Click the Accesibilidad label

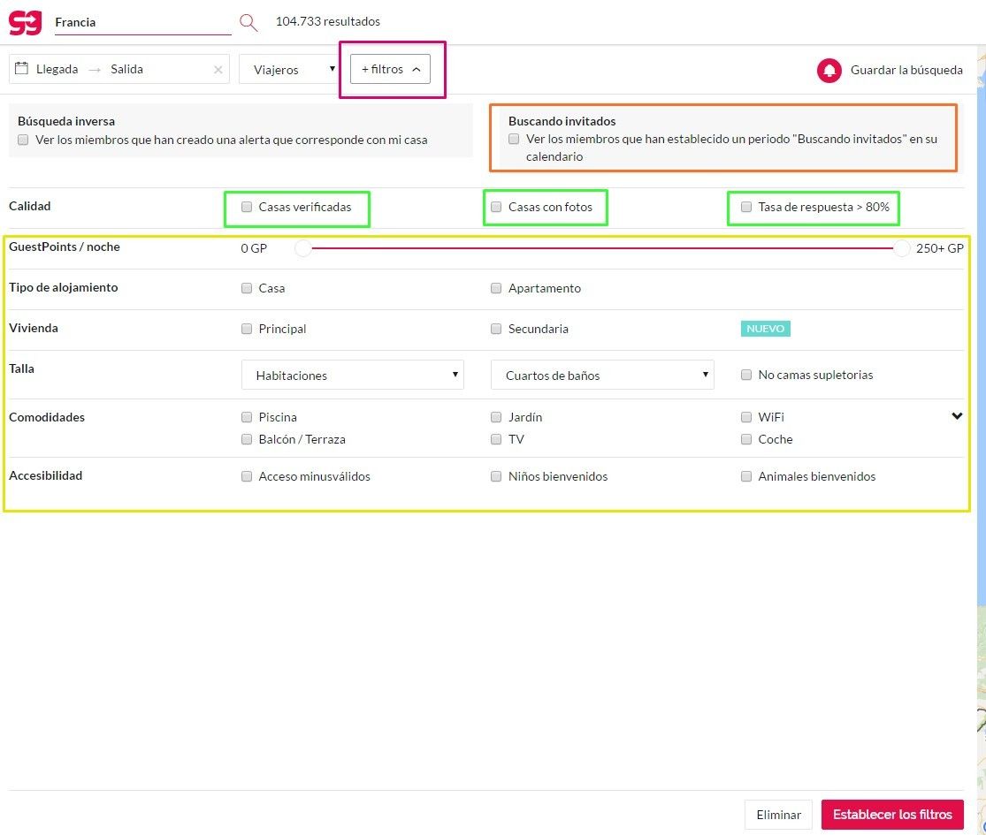coord(45,475)
